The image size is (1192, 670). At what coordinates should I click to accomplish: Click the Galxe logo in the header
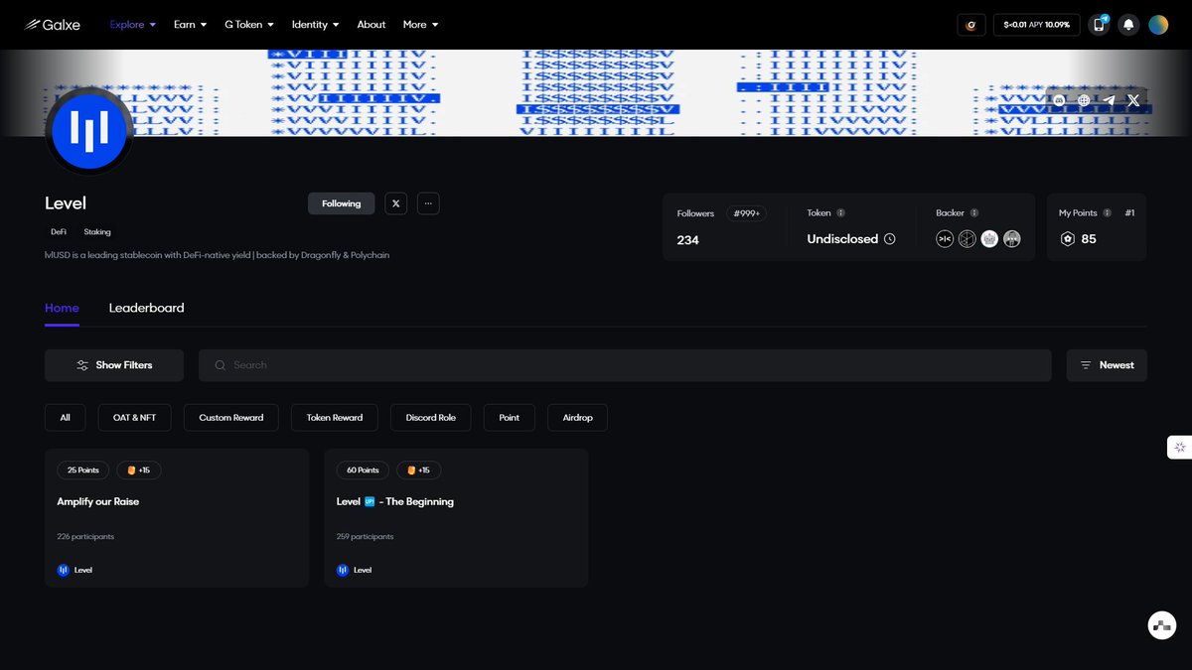[x=53, y=25]
